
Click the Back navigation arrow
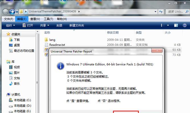[5, 12]
